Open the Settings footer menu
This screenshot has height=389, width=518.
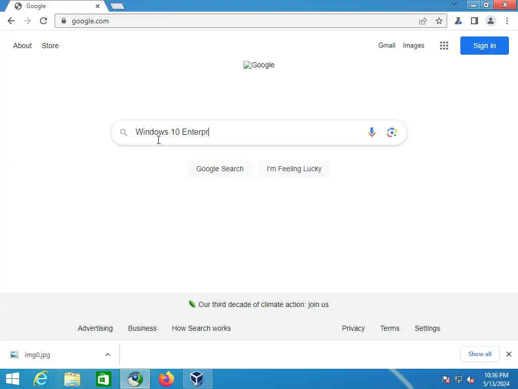click(x=427, y=328)
